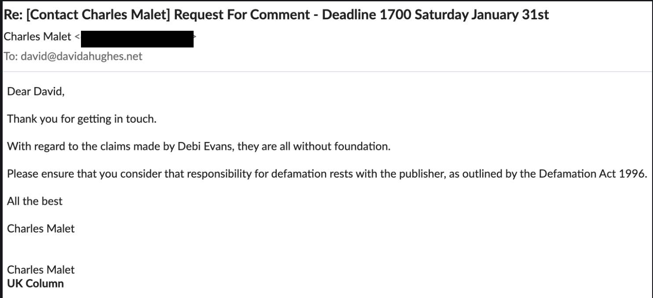Click the bold "UK Column" signature text
Image resolution: width=653 pixels, height=298 pixels.
(x=35, y=283)
